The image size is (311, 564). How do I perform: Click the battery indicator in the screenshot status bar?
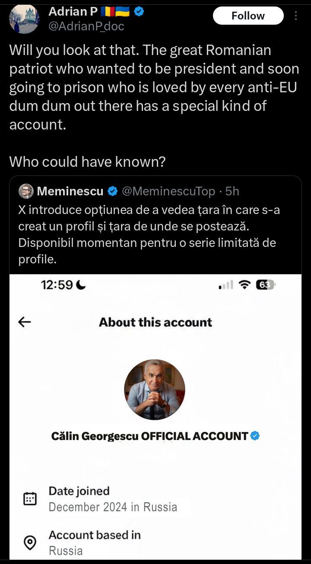(x=265, y=285)
